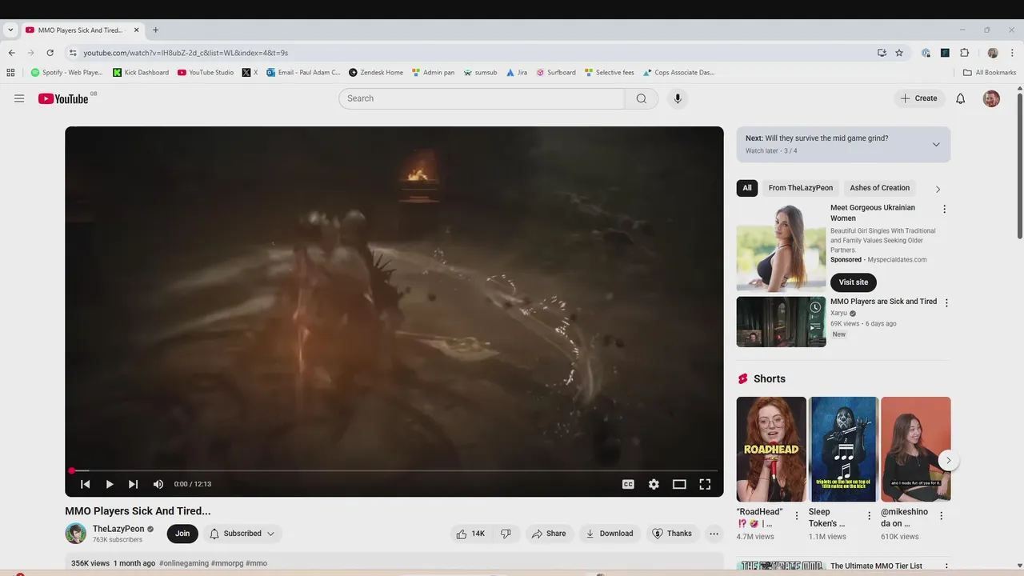Open the Sleep Token's short thumbnail
Image resolution: width=1024 pixels, height=576 pixels.
coord(843,449)
